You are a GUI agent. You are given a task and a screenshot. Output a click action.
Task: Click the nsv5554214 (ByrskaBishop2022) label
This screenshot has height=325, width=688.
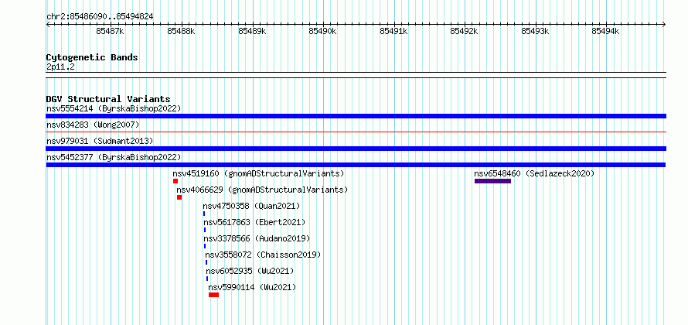(x=114, y=108)
